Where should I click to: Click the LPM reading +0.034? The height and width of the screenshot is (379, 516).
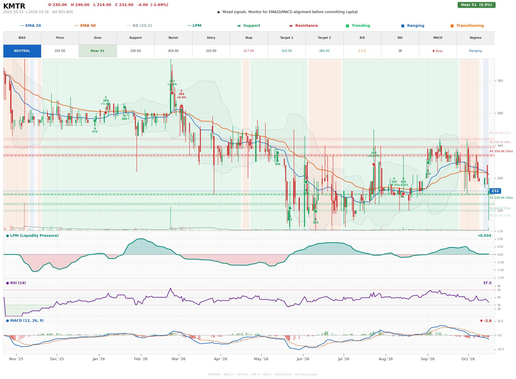click(484, 236)
